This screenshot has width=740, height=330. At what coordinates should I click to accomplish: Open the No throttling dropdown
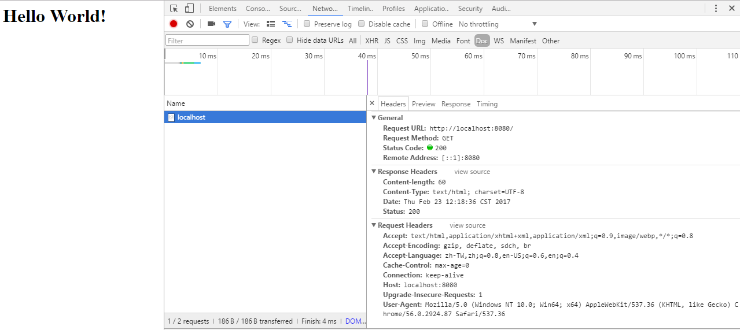(498, 24)
